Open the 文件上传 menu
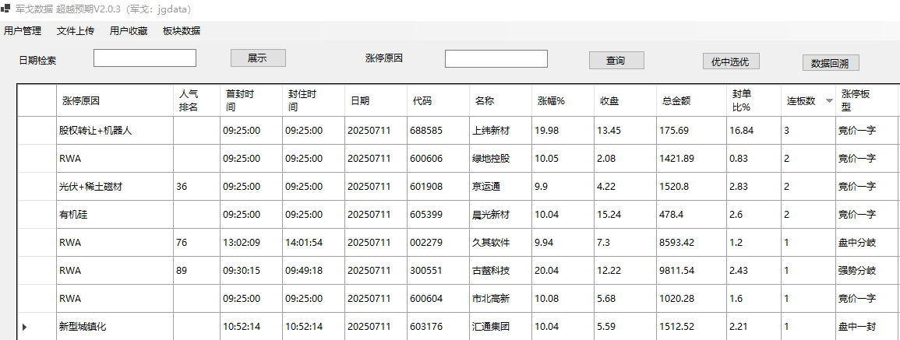This screenshot has height=340, width=900. [x=76, y=31]
